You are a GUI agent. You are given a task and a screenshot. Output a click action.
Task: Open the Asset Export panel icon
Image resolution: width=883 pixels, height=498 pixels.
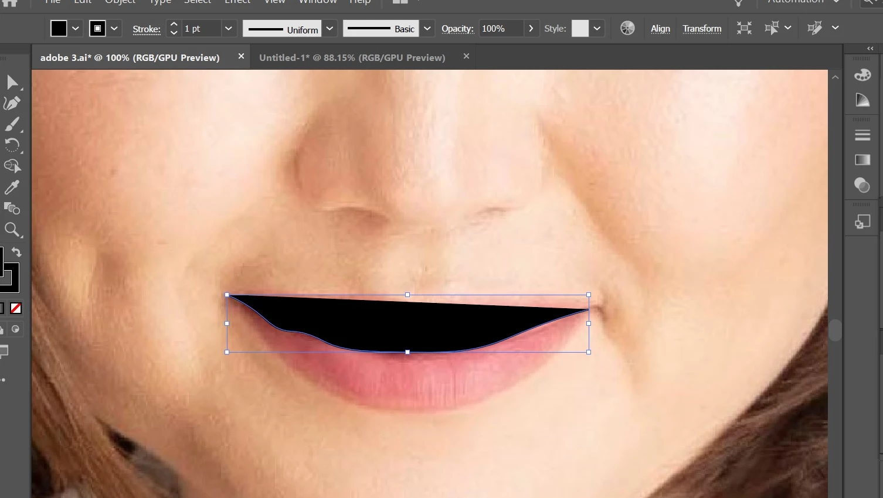[x=862, y=221]
